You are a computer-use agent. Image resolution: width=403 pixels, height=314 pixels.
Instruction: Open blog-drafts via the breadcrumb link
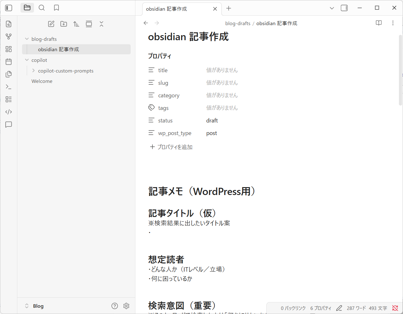point(237,23)
